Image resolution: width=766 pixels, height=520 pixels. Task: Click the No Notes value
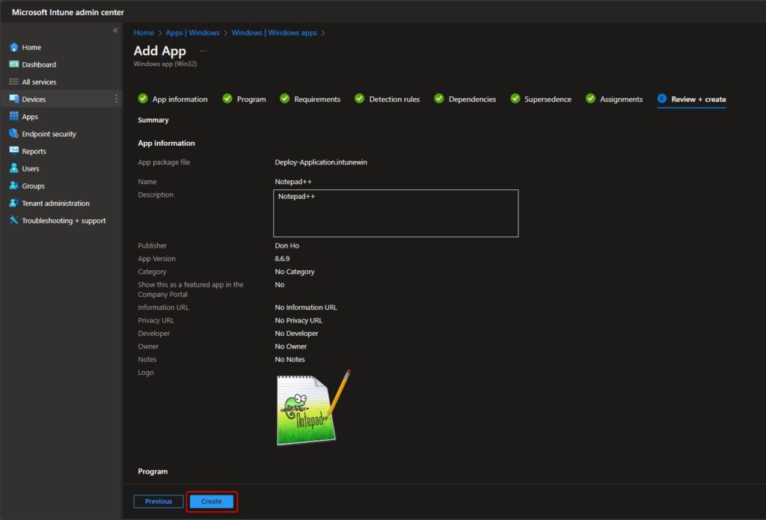coord(289,359)
